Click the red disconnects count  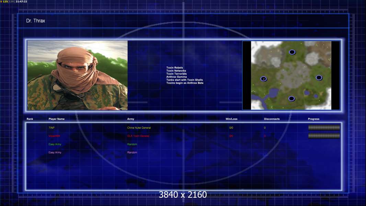[265, 136]
